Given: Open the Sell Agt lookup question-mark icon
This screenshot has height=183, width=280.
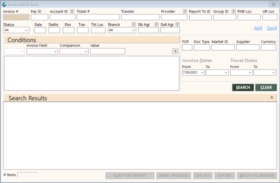Looking at the screenshot, I should pyautogui.click(x=177, y=24).
